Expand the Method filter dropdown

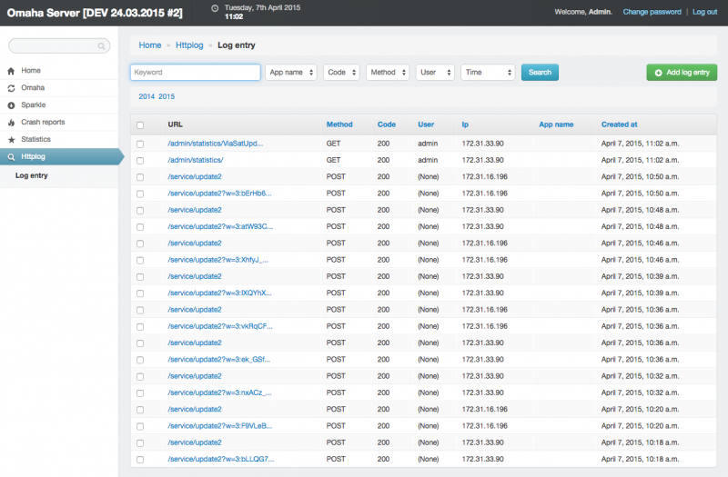click(388, 73)
